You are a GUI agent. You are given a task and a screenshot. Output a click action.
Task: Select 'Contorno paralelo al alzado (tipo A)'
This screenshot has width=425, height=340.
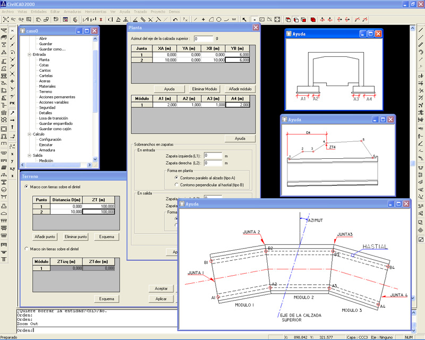click(177, 177)
